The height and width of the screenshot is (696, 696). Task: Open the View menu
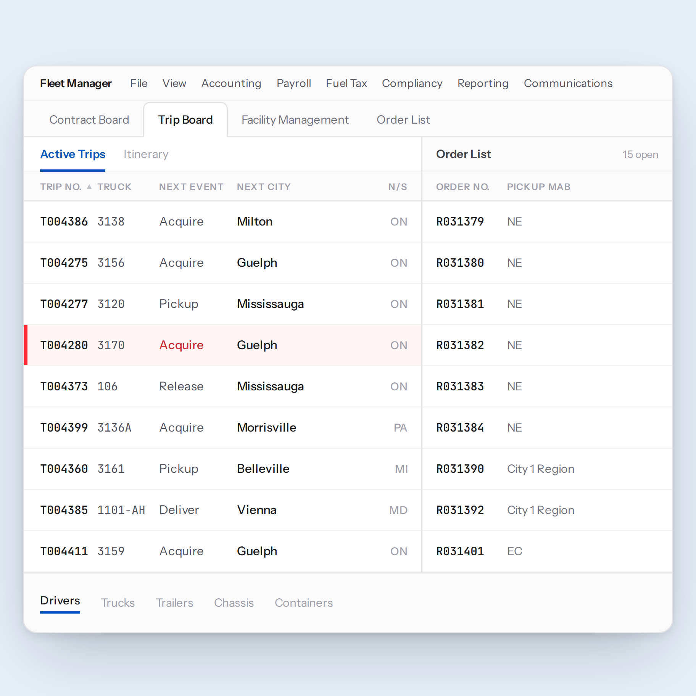174,83
